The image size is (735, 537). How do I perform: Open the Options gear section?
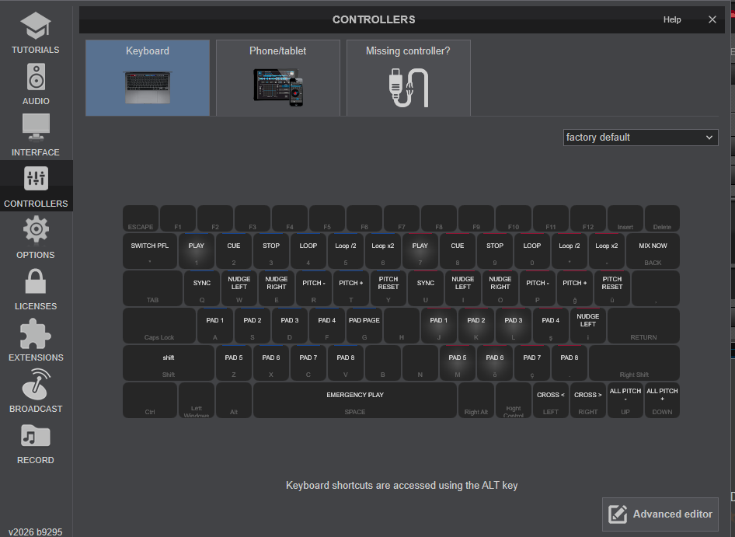(36, 238)
